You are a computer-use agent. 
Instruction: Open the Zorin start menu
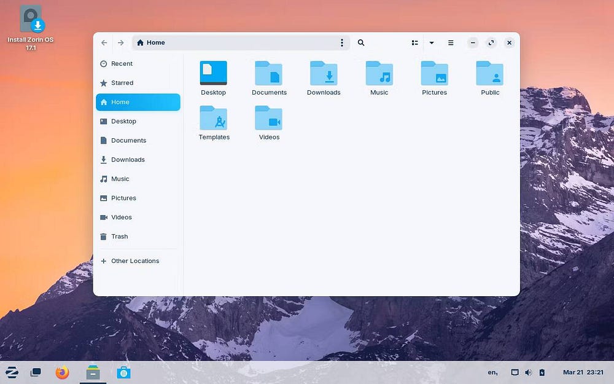tap(12, 372)
